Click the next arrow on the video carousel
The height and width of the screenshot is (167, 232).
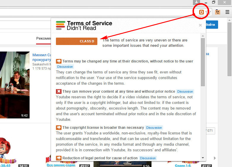[x=215, y=158]
